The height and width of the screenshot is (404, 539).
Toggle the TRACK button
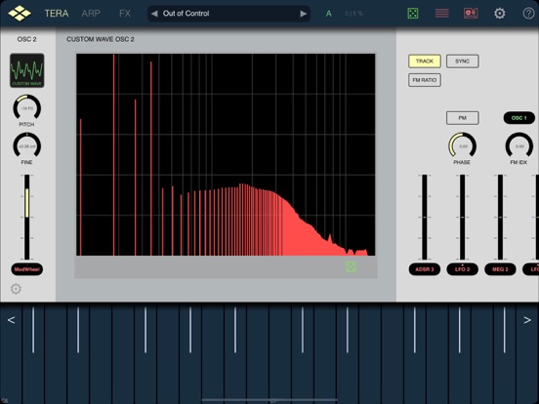coord(425,61)
